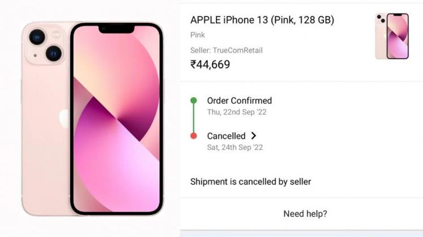Click the upper rear camera lens
423x237 pixels.
pyautogui.click(x=37, y=36)
